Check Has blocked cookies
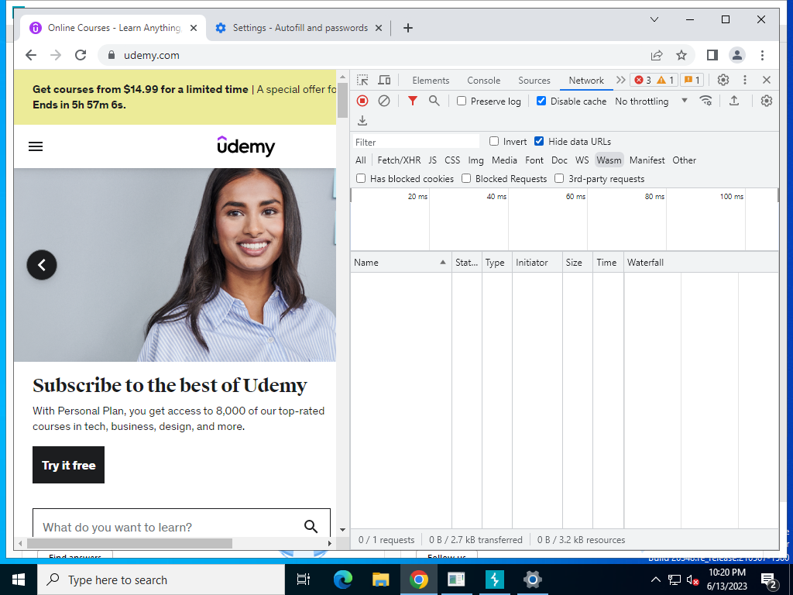The width and height of the screenshot is (793, 595). (361, 178)
